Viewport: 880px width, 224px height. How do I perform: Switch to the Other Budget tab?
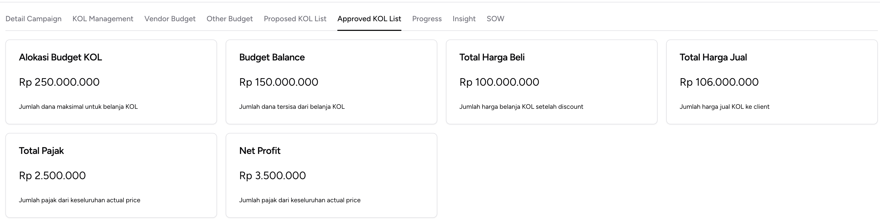point(229,19)
